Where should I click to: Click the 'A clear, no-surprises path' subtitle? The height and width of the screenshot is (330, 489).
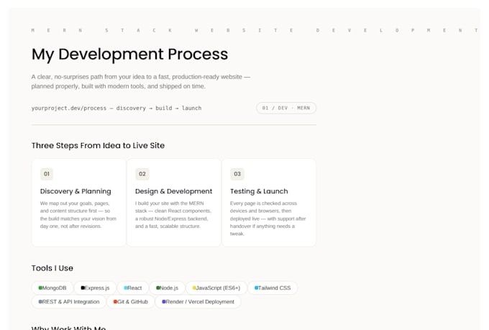click(141, 81)
